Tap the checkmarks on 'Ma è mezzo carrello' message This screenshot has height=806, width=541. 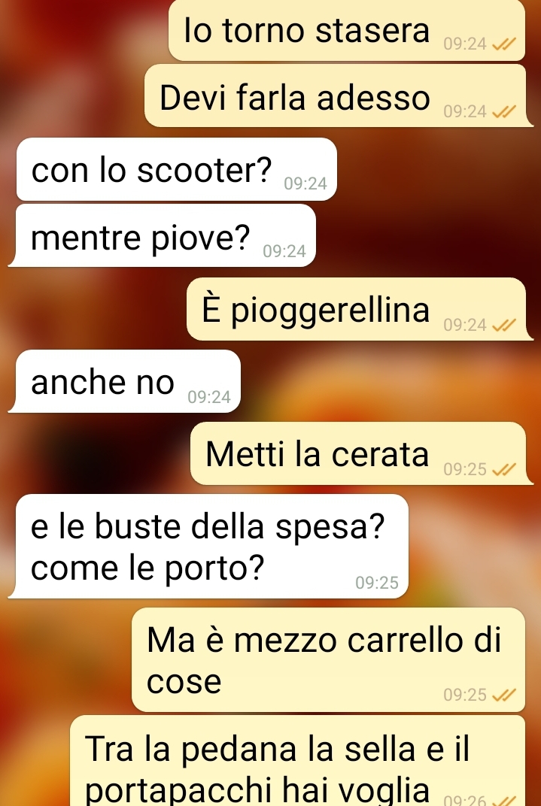pos(503,695)
